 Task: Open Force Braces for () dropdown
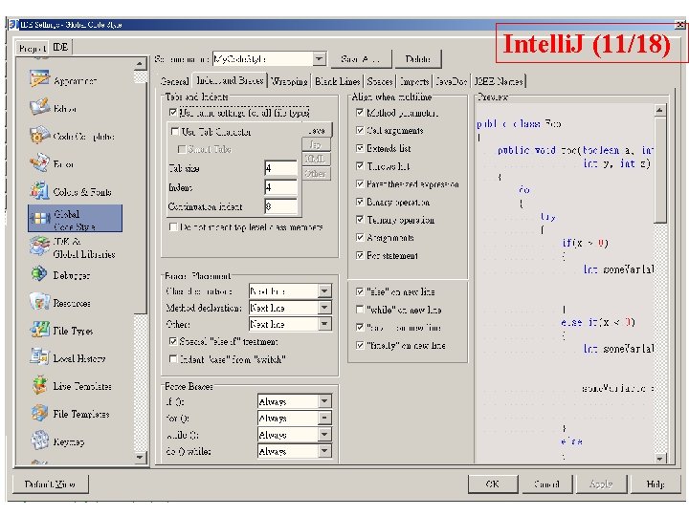point(324,418)
